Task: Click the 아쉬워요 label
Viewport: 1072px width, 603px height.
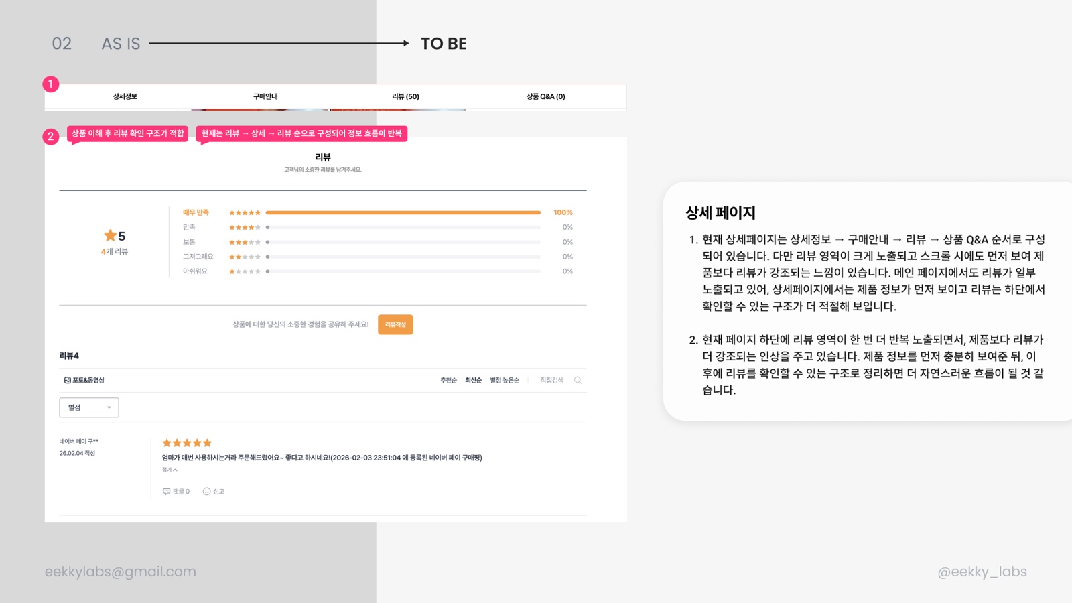Action: pyautogui.click(x=195, y=271)
